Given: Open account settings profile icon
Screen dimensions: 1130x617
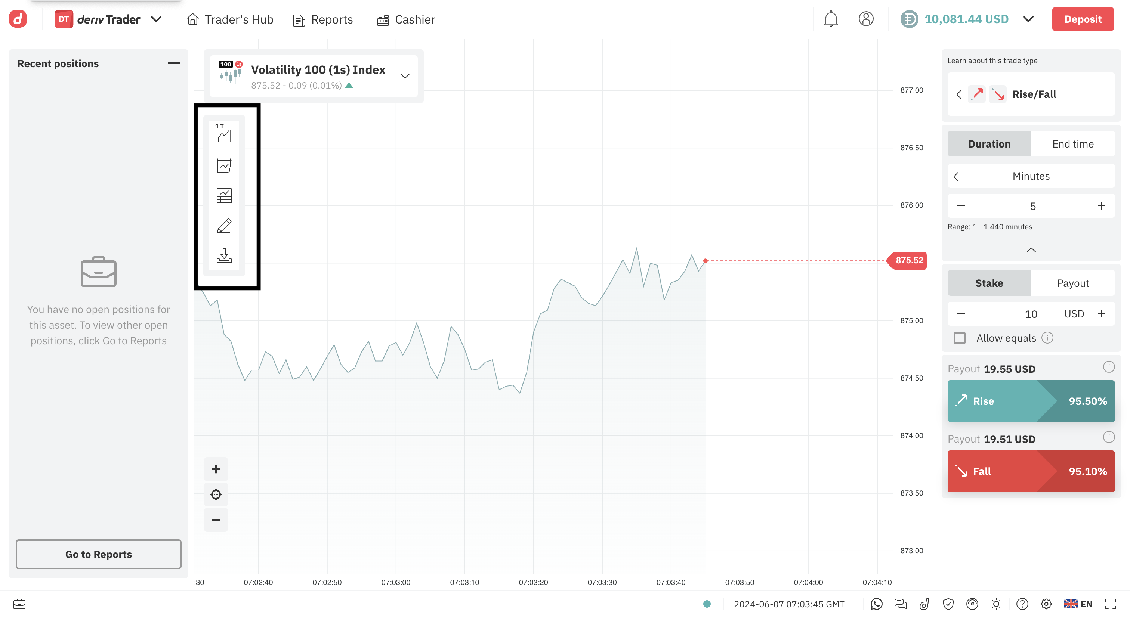Looking at the screenshot, I should [865, 19].
